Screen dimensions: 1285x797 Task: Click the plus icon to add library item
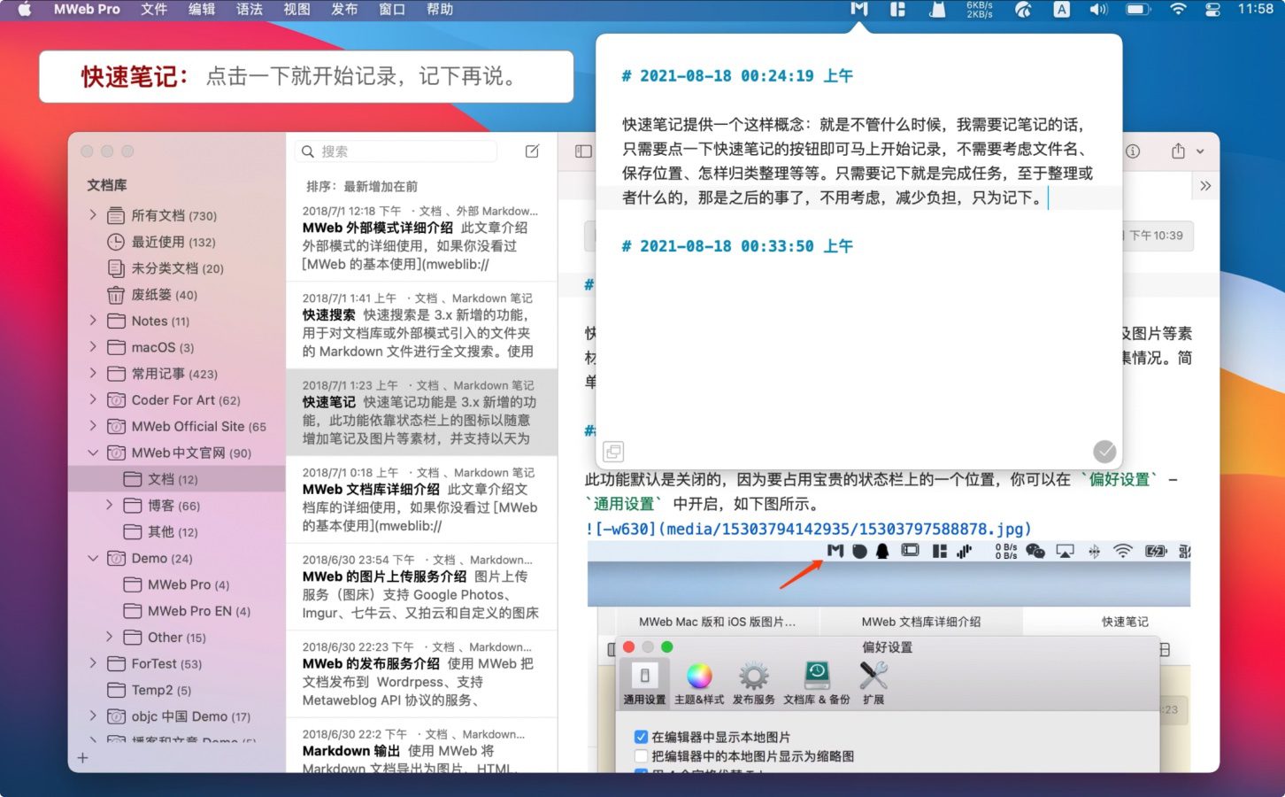click(83, 758)
